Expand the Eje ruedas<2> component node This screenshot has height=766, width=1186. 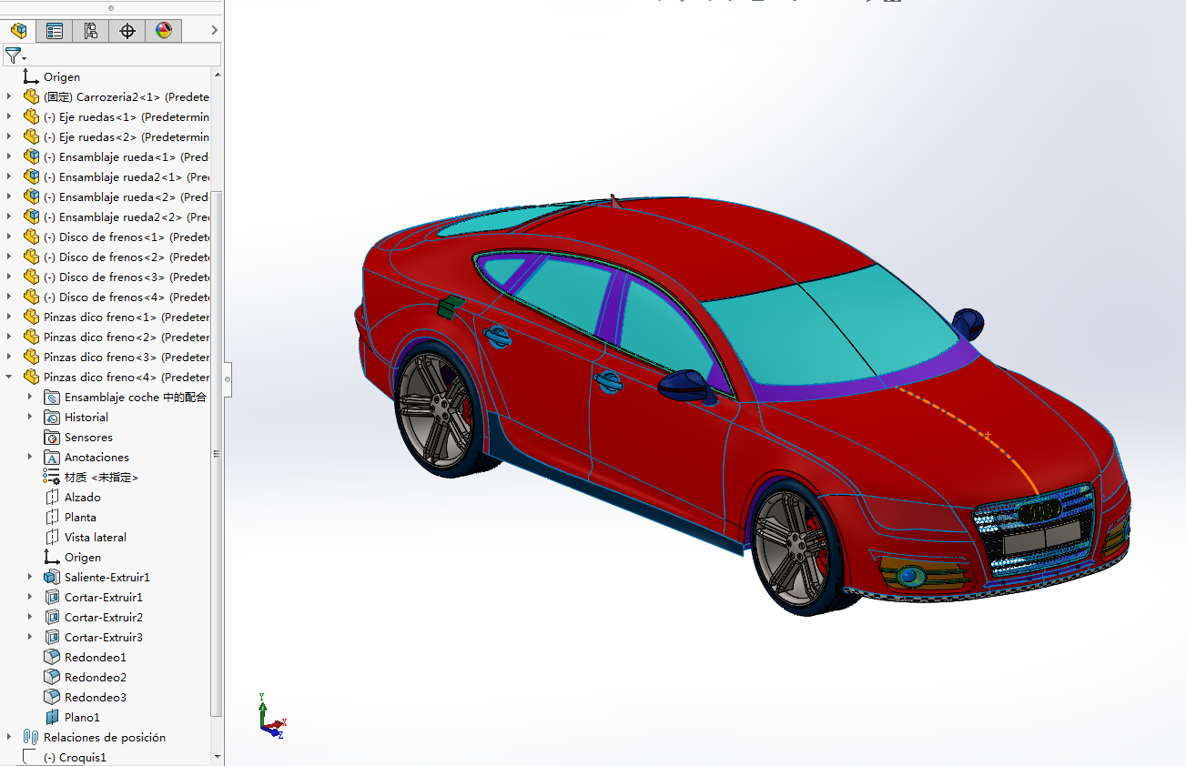[x=10, y=136]
